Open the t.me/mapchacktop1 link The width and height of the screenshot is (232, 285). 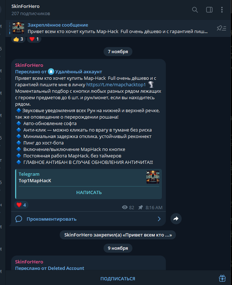[116, 85]
